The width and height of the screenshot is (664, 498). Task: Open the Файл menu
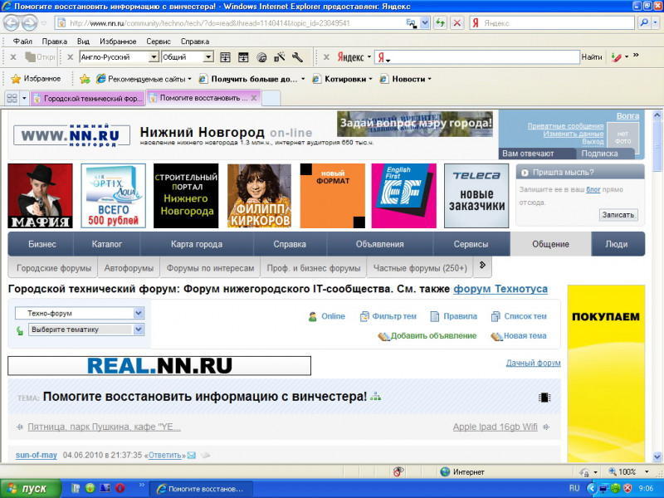click(22, 41)
